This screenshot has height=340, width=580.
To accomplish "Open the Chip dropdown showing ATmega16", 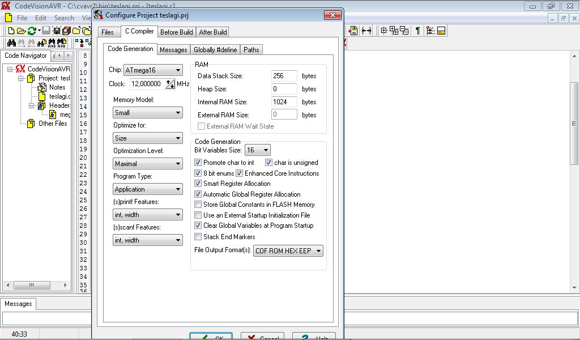I will tap(153, 70).
